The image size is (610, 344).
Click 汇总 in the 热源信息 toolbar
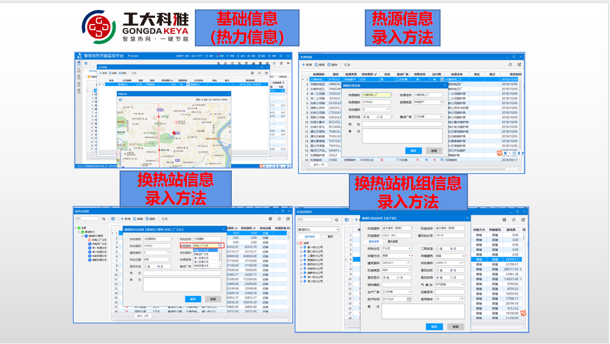[346, 65]
